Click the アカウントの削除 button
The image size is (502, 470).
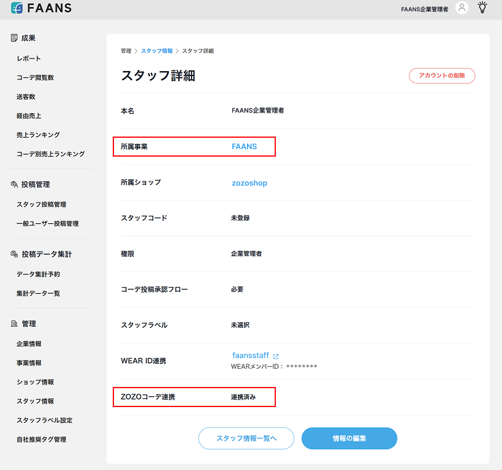point(442,76)
